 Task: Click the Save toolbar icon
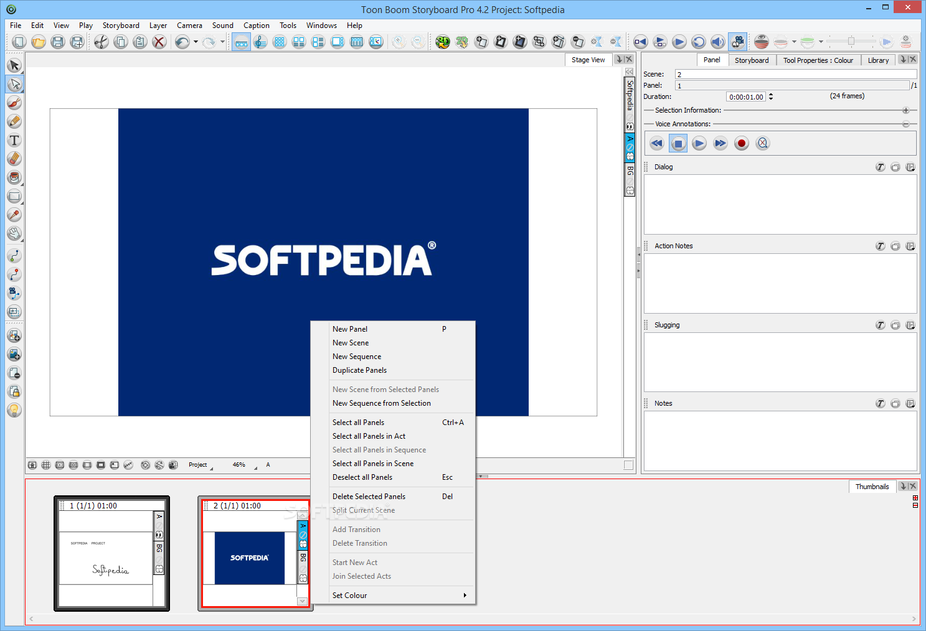pos(58,42)
